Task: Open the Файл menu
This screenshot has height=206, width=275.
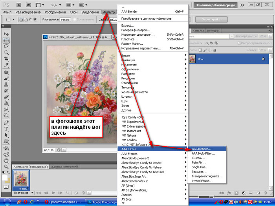Action: coord(7,12)
